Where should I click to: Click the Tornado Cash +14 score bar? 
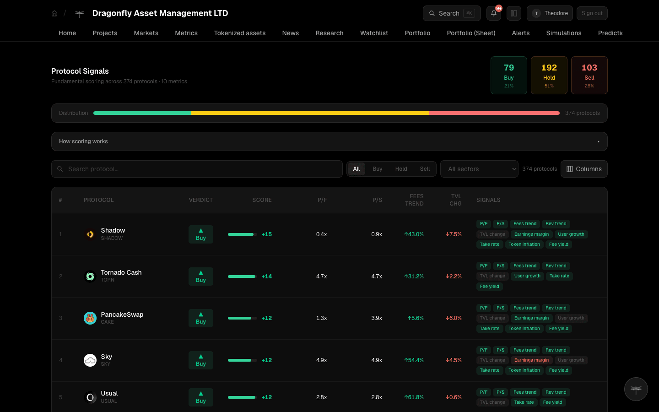[x=243, y=276]
